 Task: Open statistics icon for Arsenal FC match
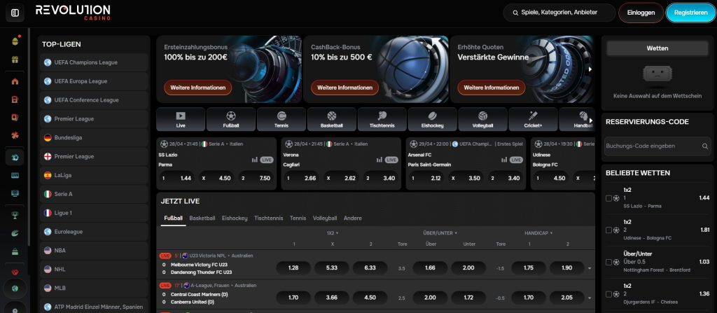(504, 160)
